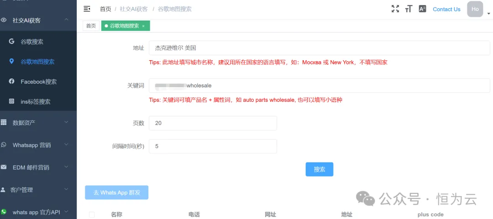This screenshot has height=219, width=493.
Task: Click the 电话 column header
Action: (x=194, y=214)
